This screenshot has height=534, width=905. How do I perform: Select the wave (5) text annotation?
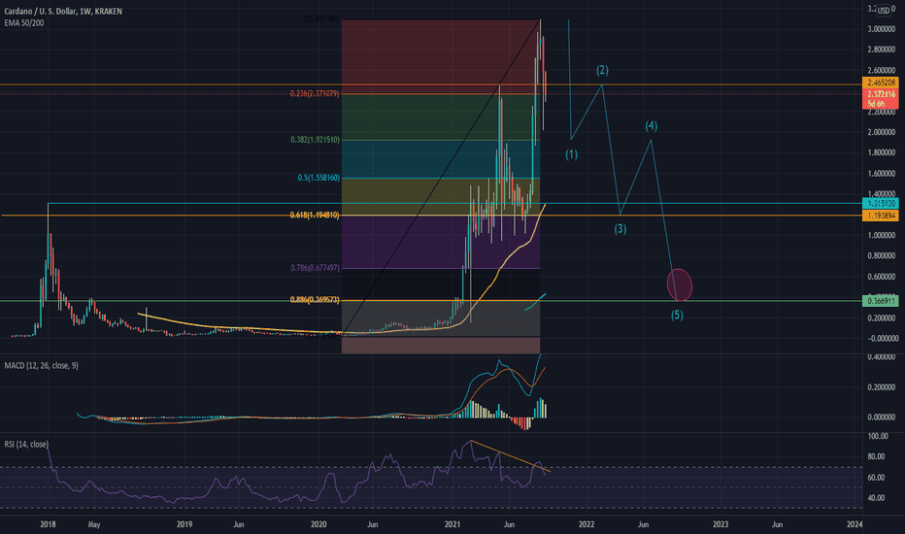pos(677,316)
